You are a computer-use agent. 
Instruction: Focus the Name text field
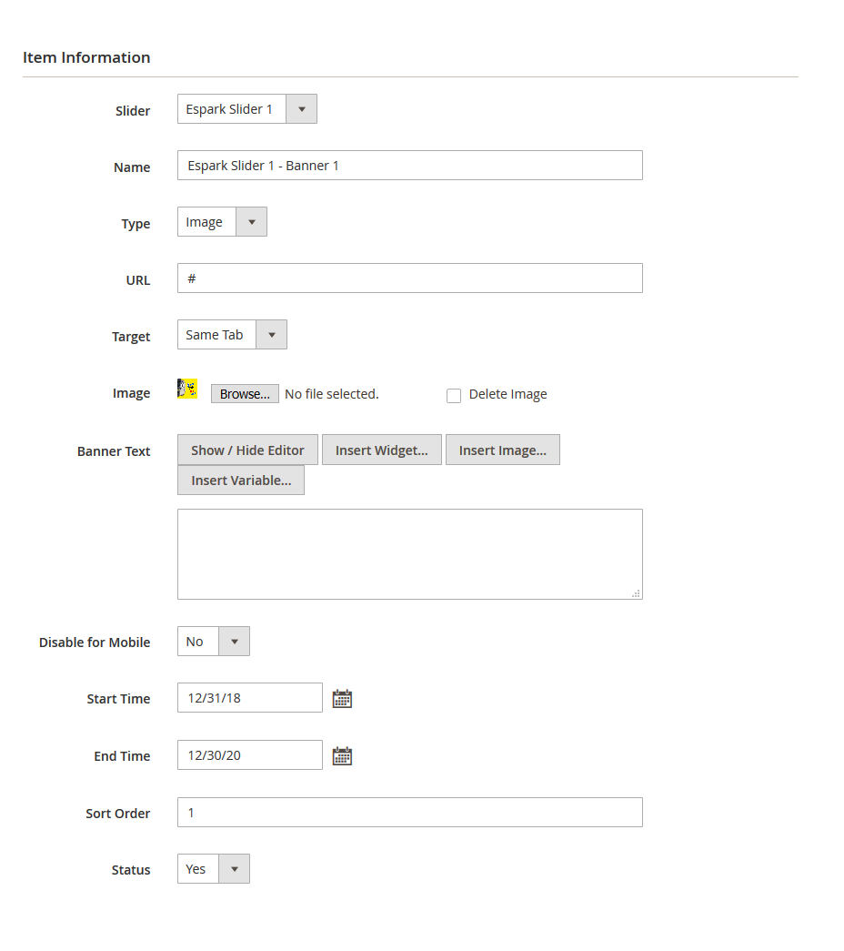(x=409, y=166)
